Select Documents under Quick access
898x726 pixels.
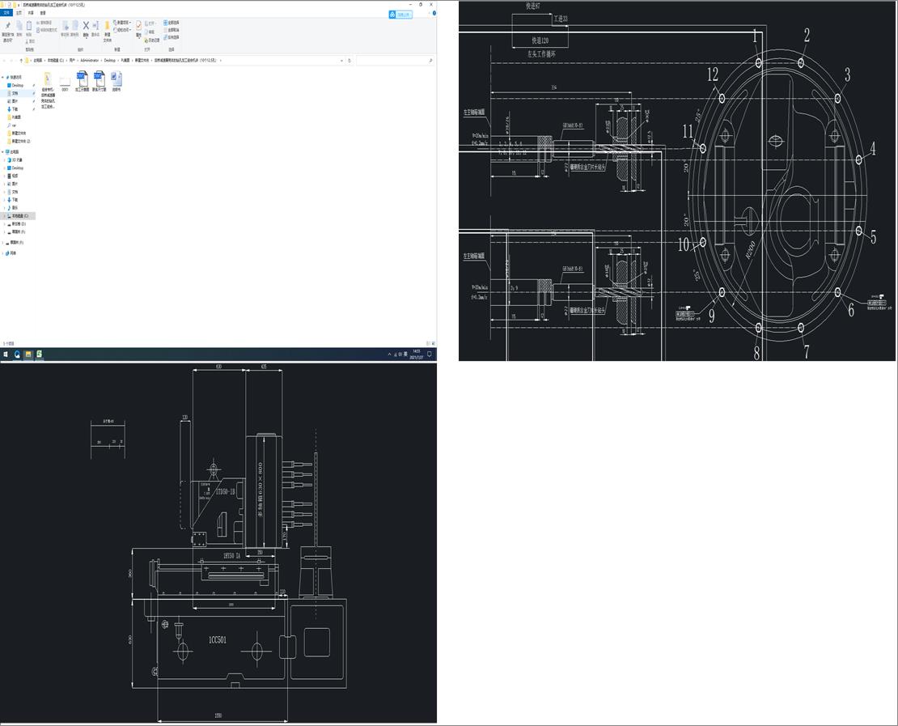point(15,93)
